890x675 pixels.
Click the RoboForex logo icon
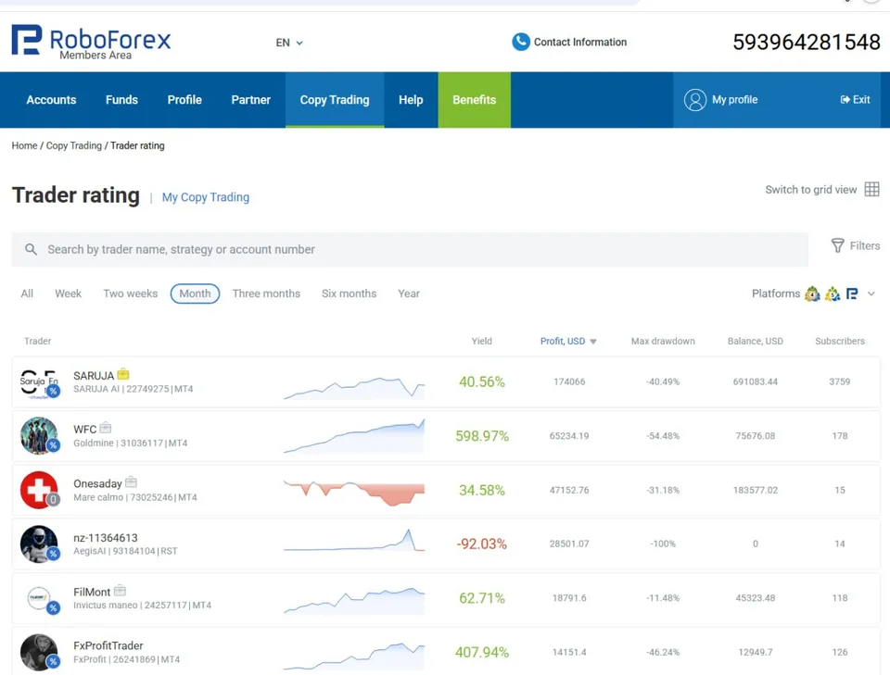(27, 40)
